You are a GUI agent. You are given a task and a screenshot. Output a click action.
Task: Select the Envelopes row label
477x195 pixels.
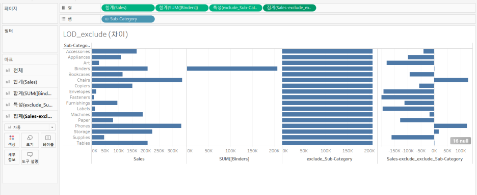[79, 91]
